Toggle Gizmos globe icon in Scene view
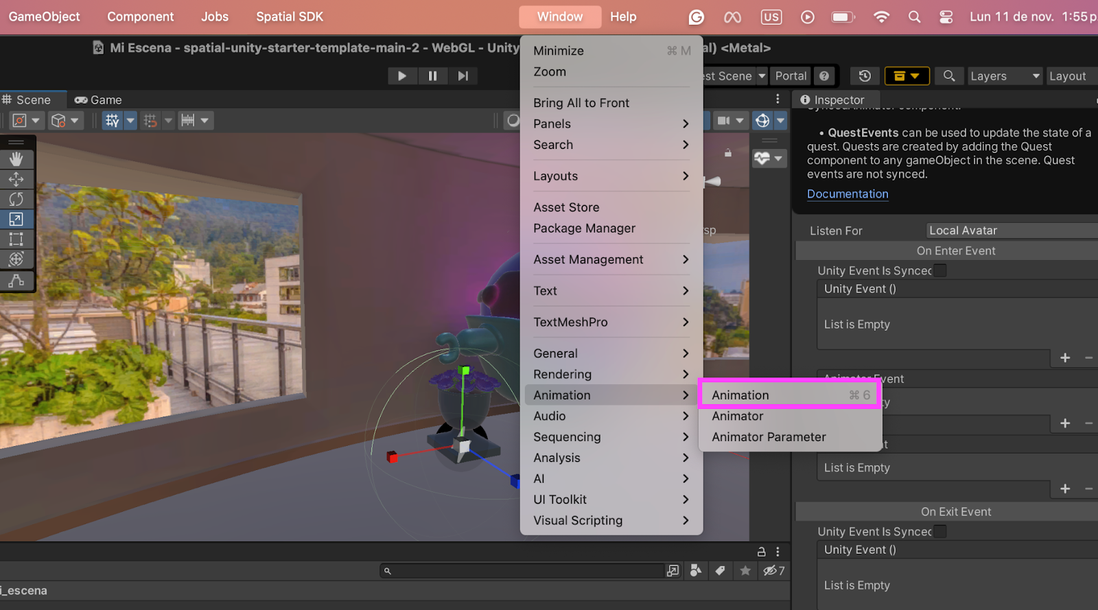Viewport: 1098px width, 610px height. (x=762, y=121)
